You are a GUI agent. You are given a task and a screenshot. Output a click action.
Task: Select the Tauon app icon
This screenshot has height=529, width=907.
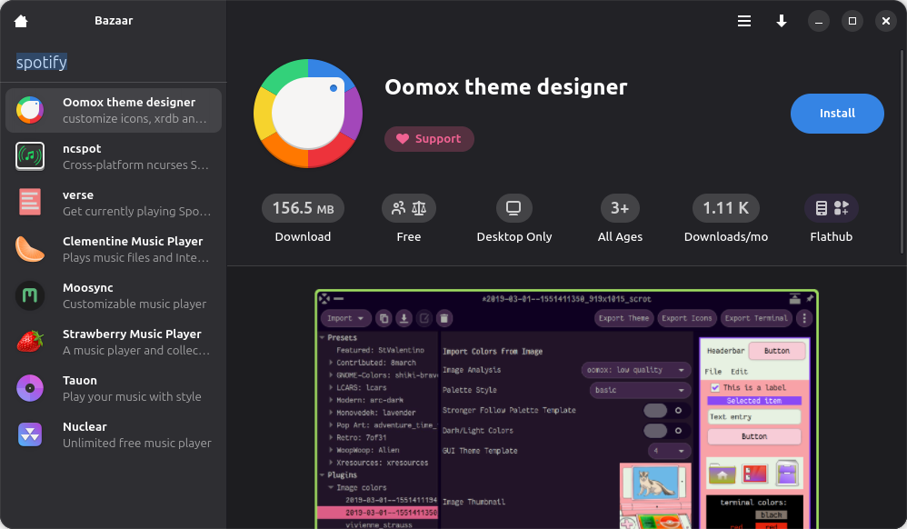point(30,388)
